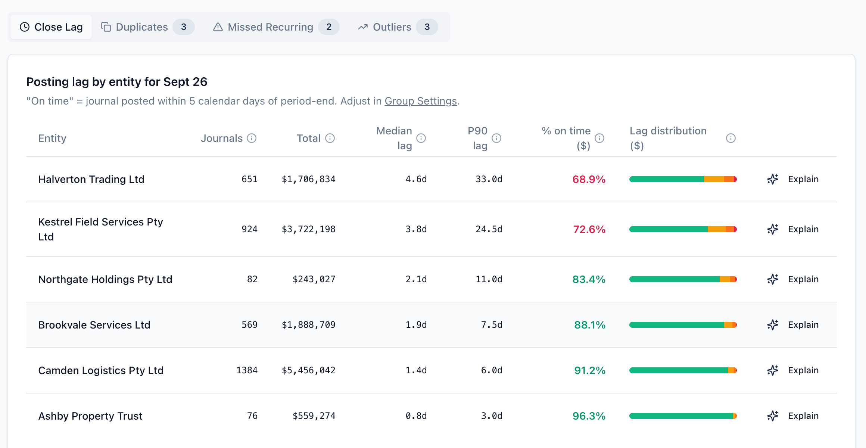866x448 pixels.
Task: Click the $5,456,042 total value
Action: 309,370
